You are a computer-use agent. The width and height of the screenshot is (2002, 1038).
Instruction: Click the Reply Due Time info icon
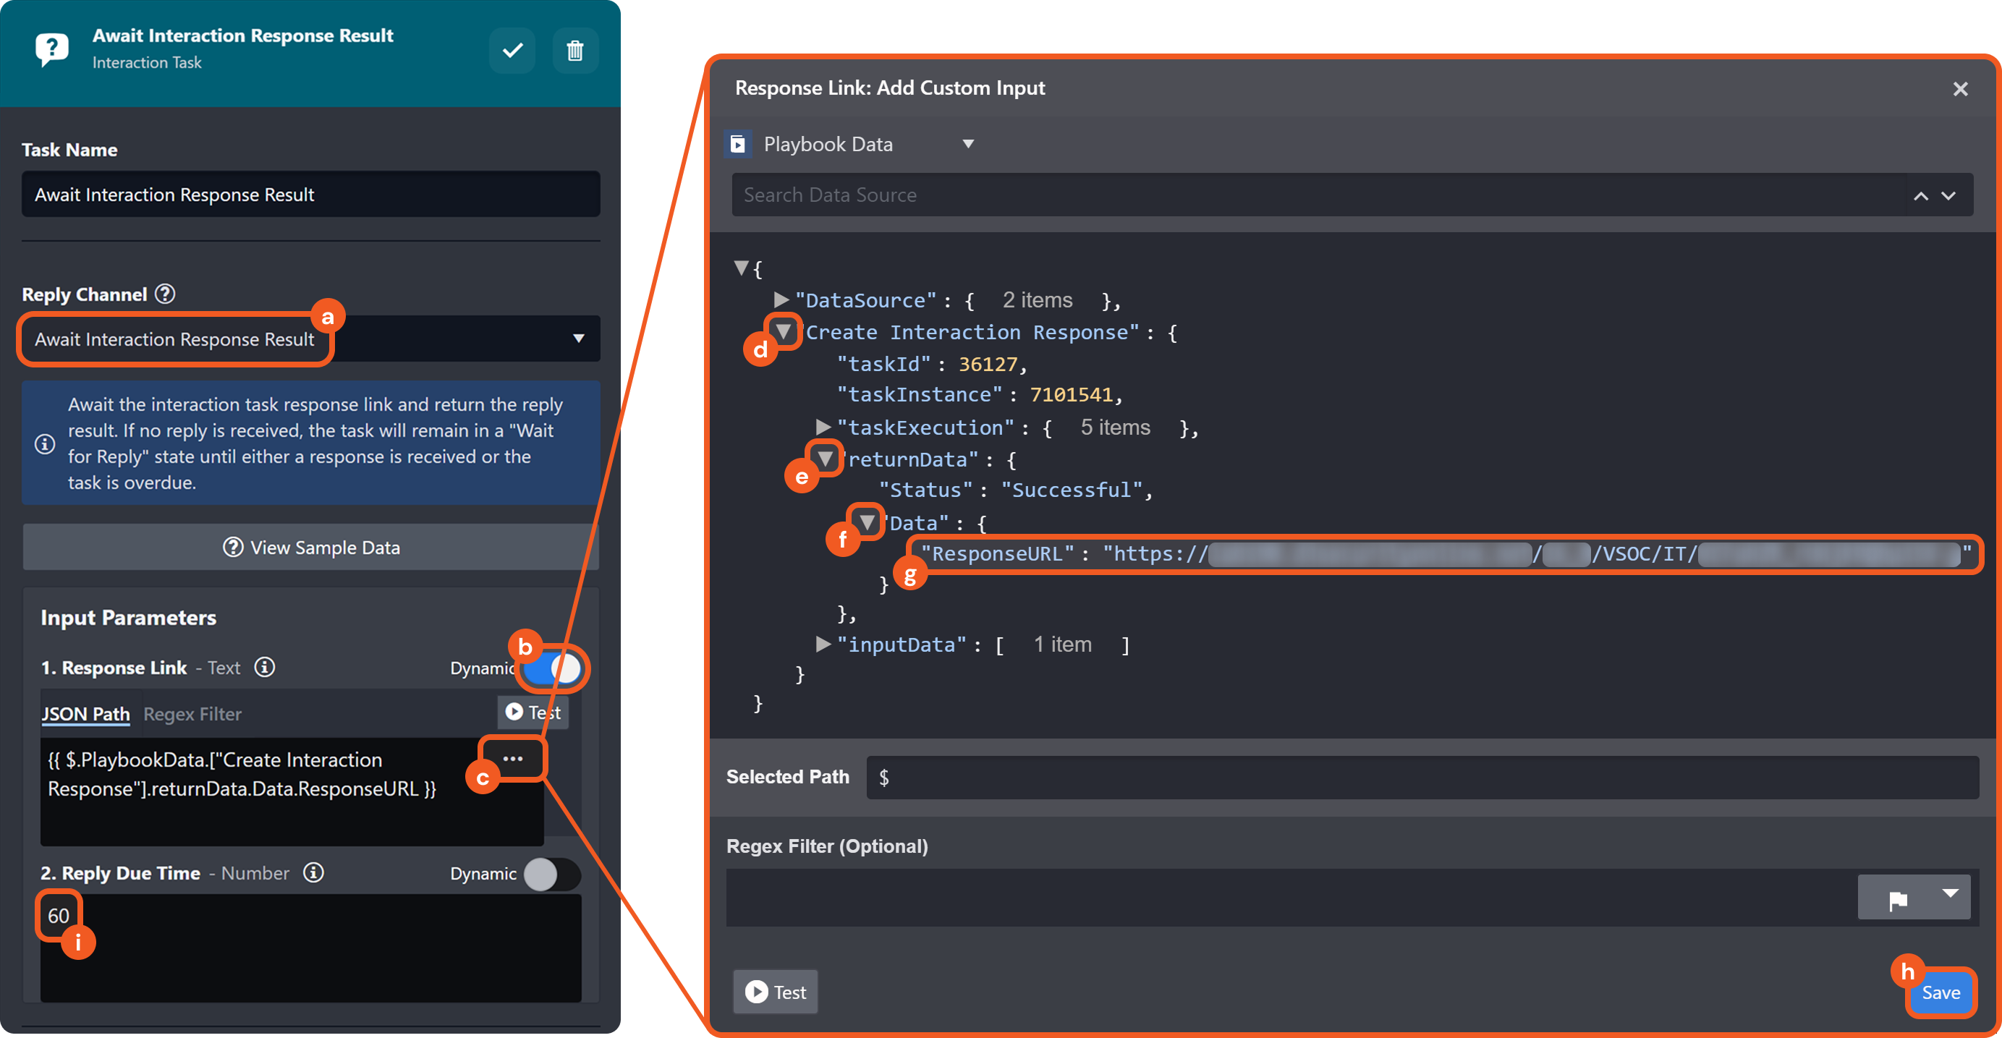[313, 872]
